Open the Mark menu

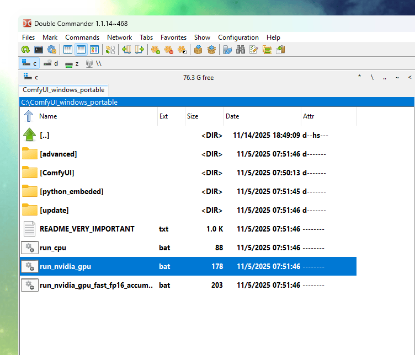point(50,37)
